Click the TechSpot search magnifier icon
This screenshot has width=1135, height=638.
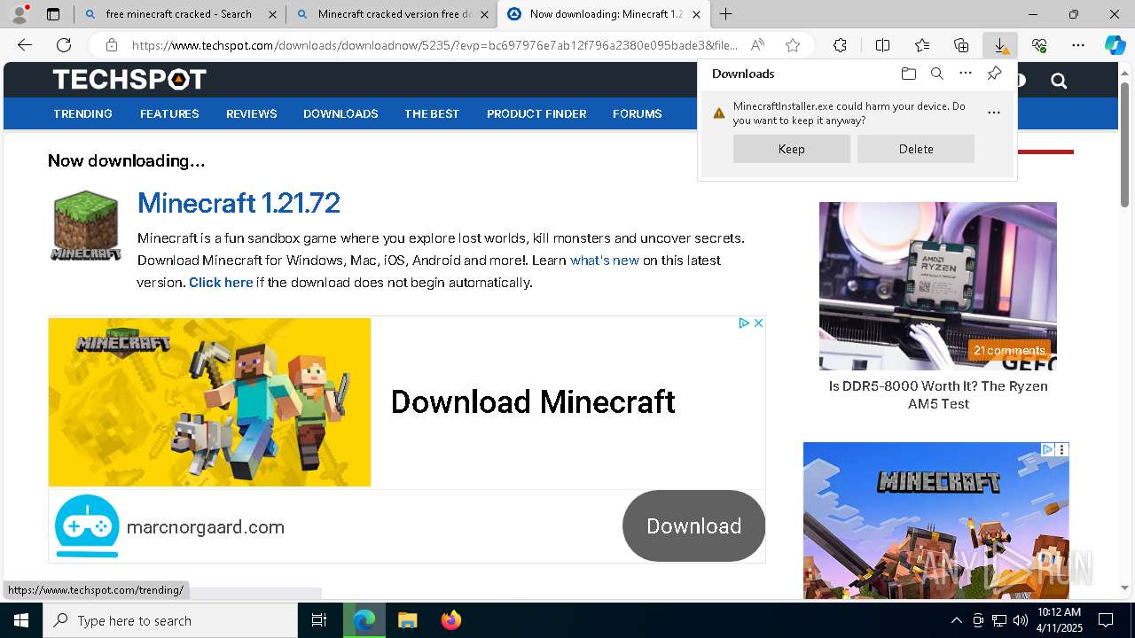pyautogui.click(x=1059, y=81)
